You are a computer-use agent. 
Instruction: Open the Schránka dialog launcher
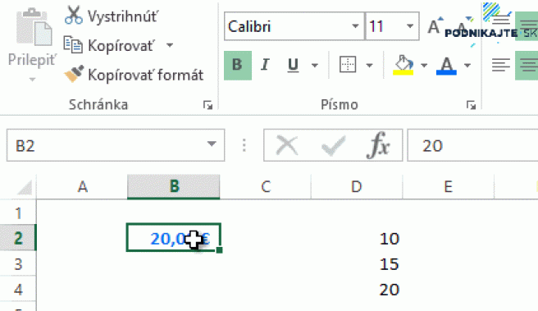208,105
